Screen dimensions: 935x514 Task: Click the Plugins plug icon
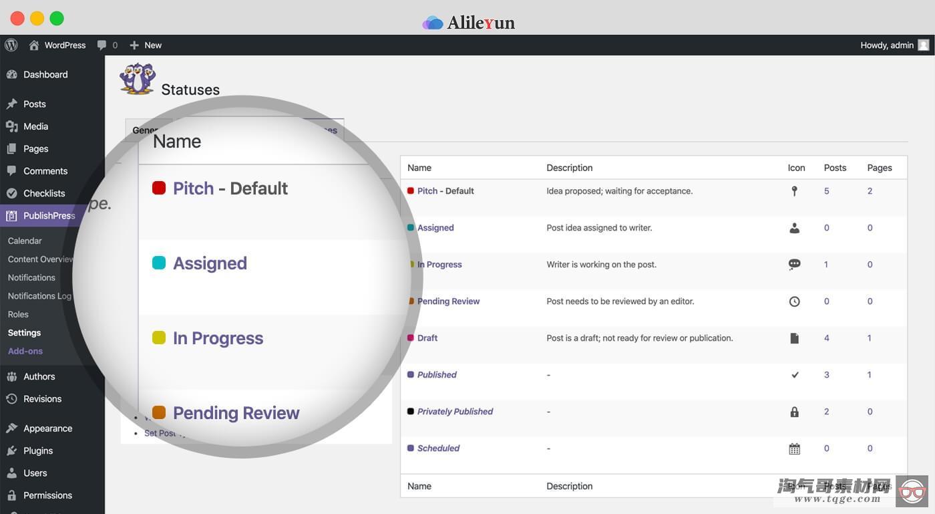pos(11,451)
